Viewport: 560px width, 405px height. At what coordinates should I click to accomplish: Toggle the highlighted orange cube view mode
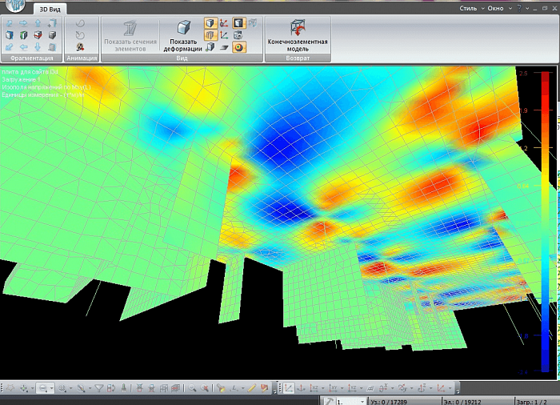(x=210, y=23)
